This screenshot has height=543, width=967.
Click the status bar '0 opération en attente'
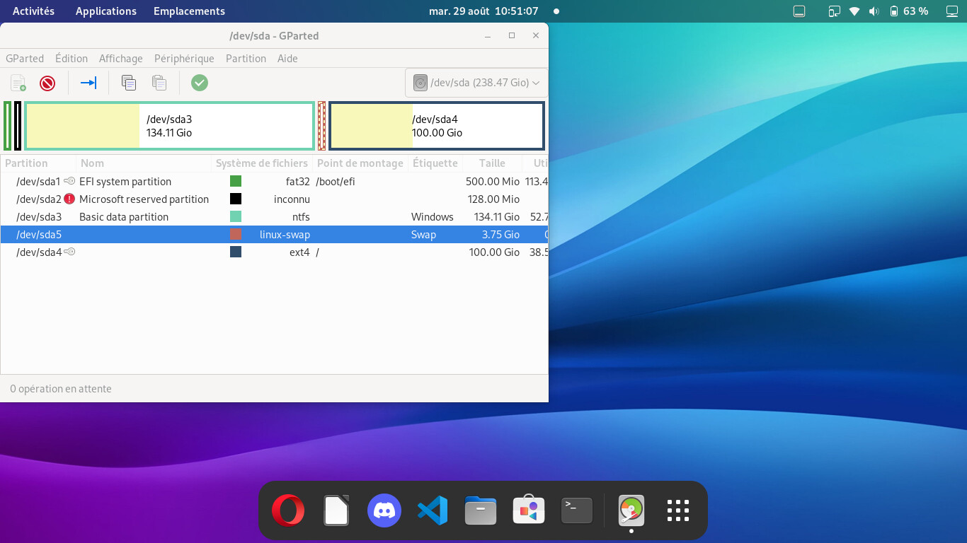61,389
